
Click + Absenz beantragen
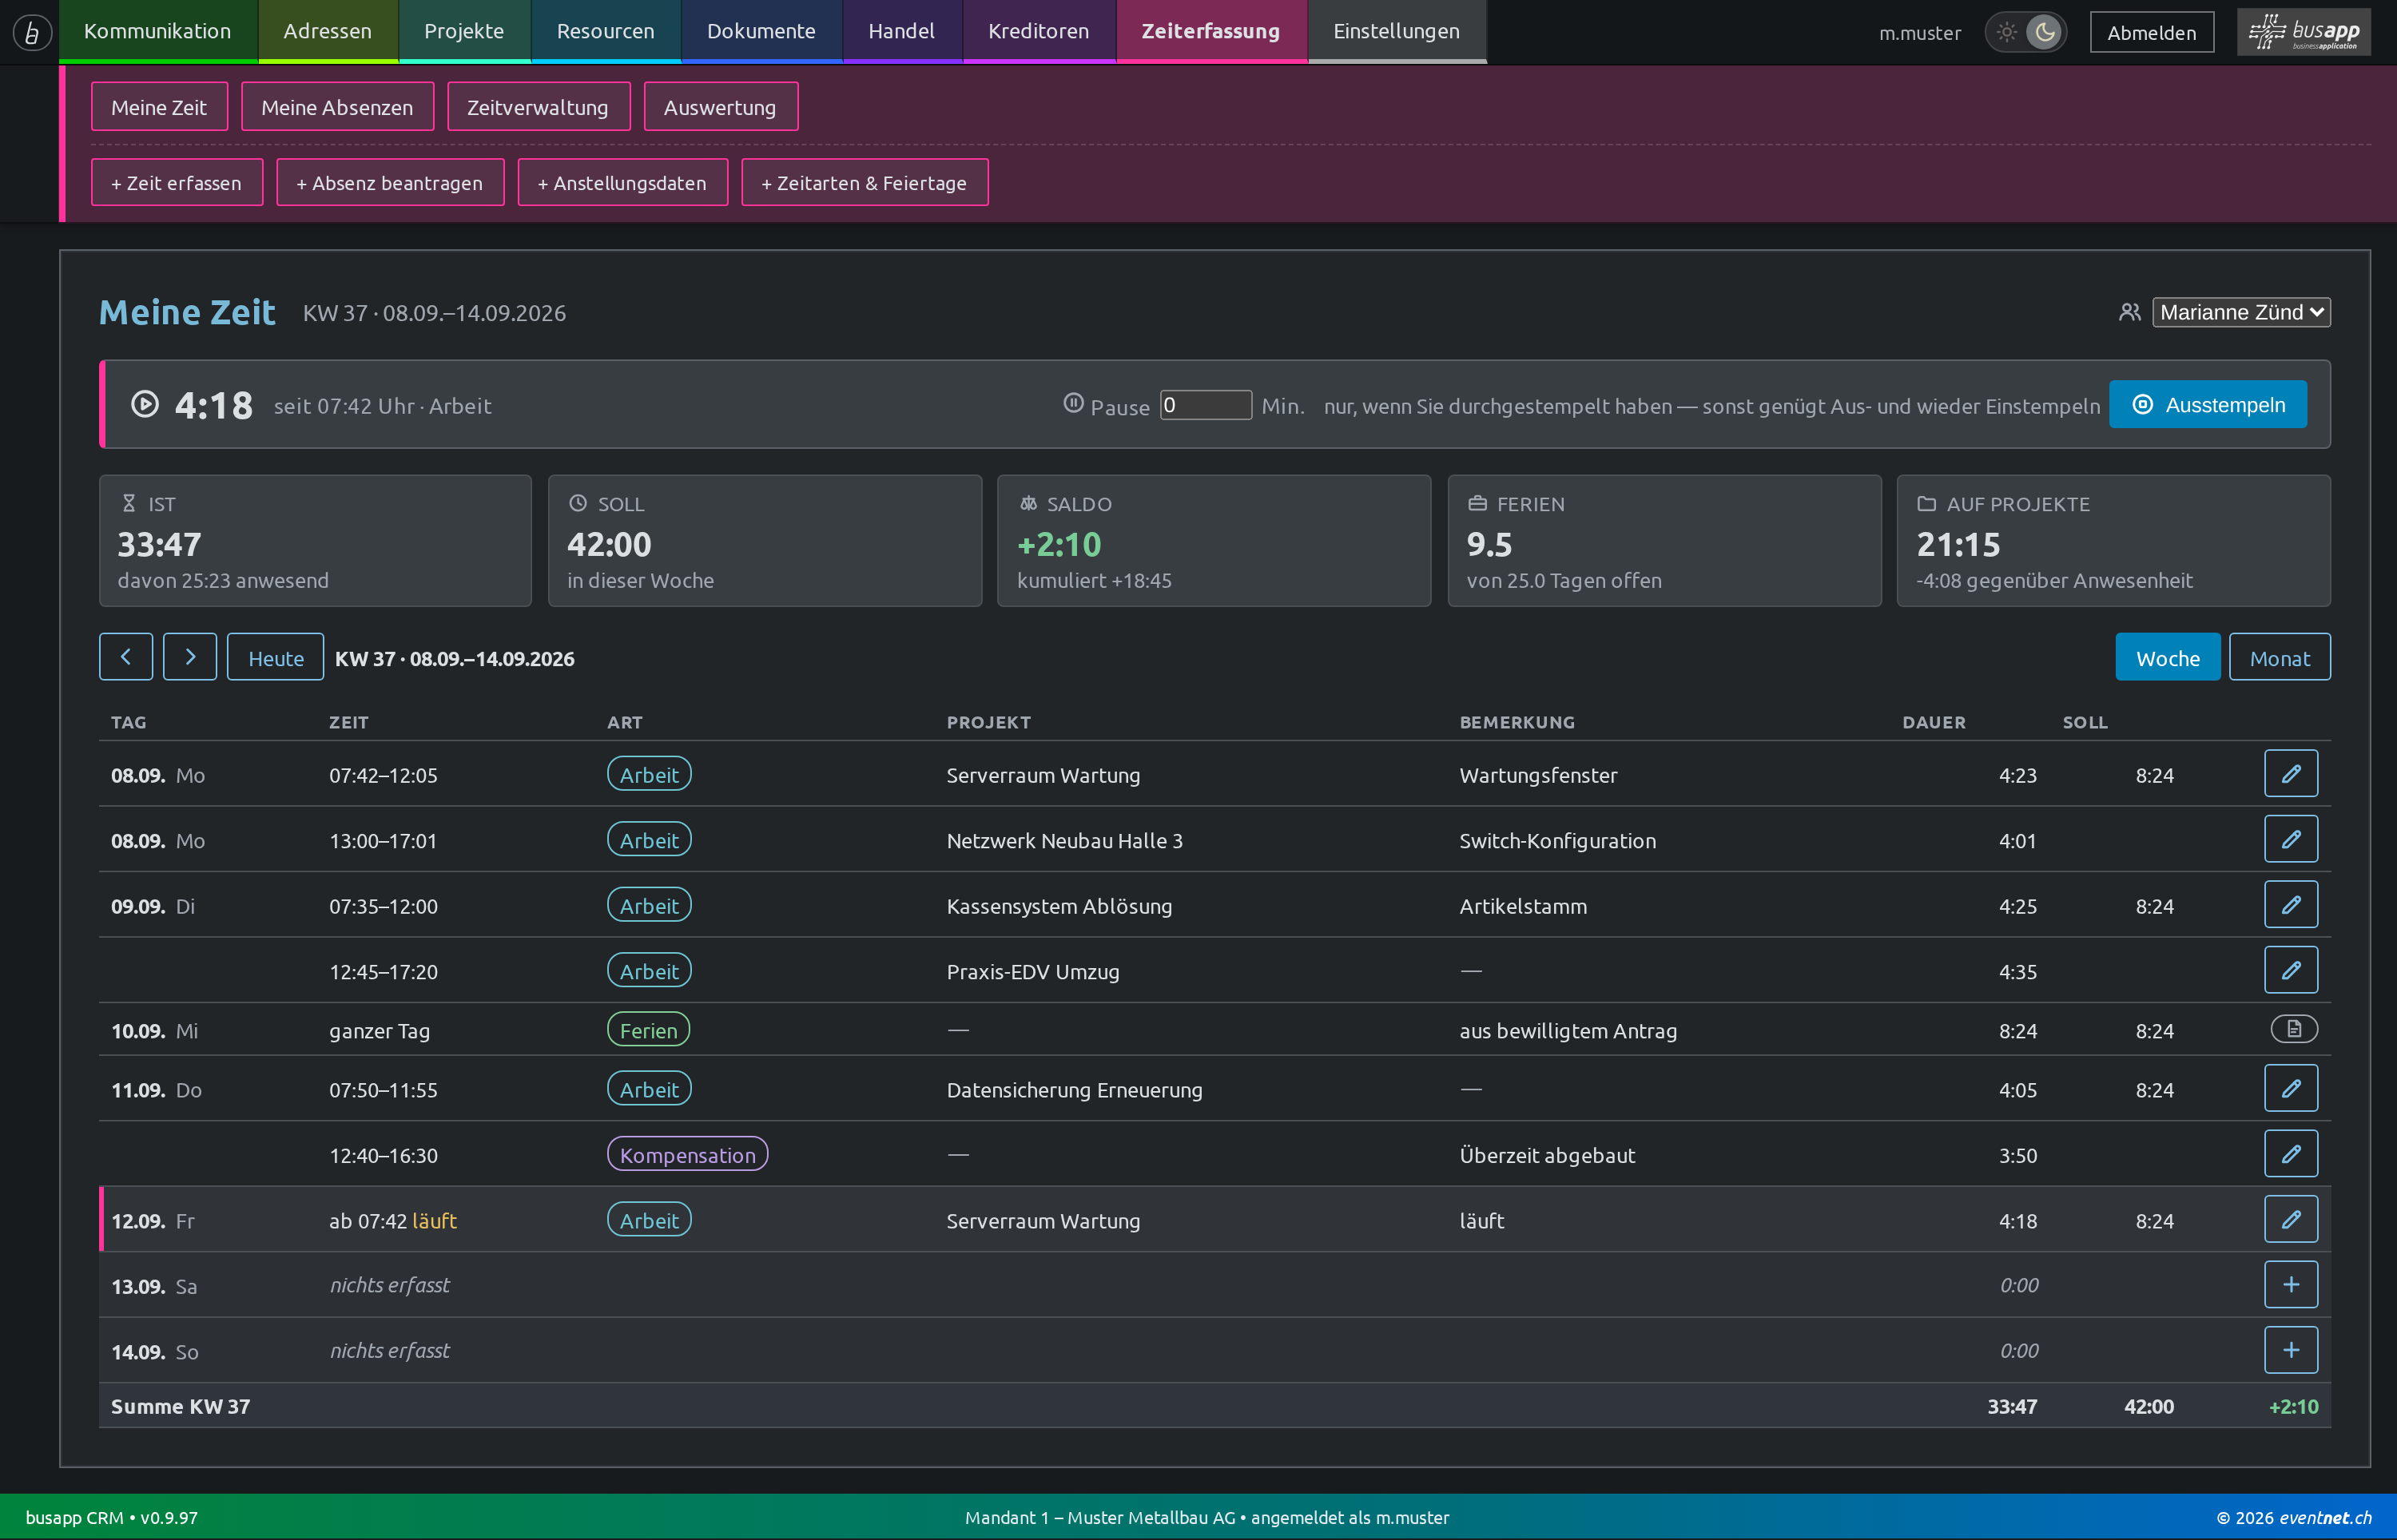389,182
